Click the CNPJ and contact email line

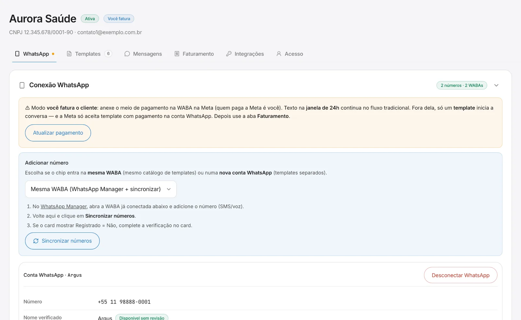76,32
